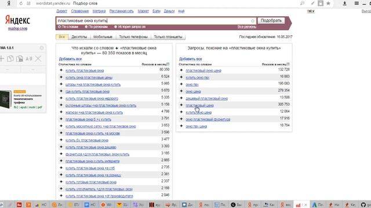Add 'где купить пластиковые окна' using its plus
Image resolution: width=371 pixels, height=208 pixels.
[61, 91]
